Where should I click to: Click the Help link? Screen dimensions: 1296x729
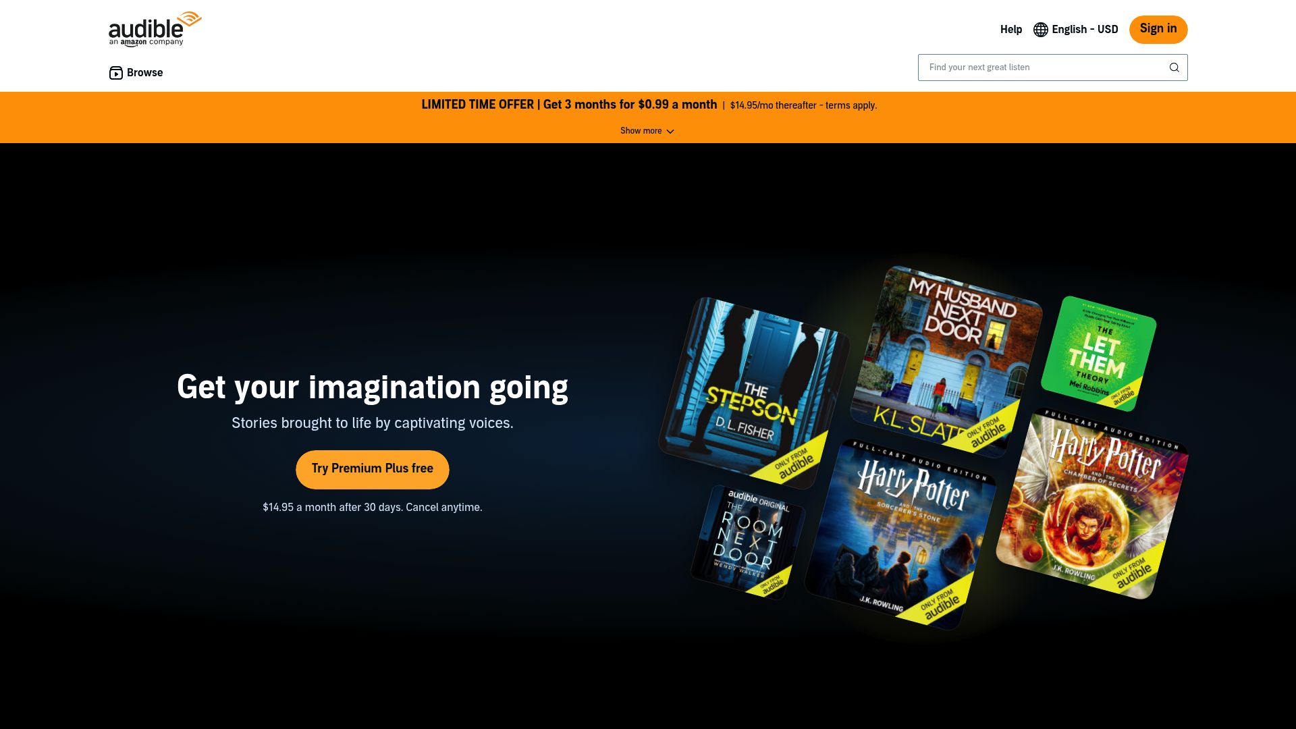1010,29
